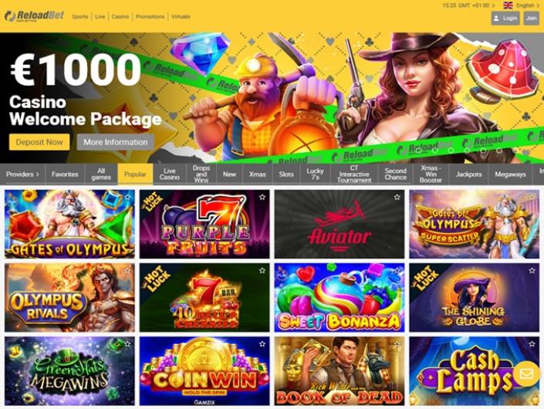Favorite the 40 Hot Cherries star
Viewport: 544px width, 409px height.
pyautogui.click(x=262, y=270)
